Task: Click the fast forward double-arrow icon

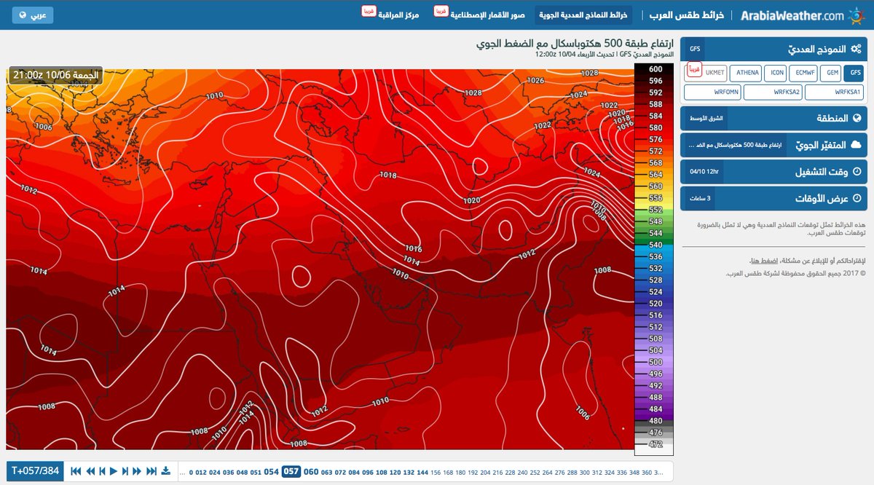Action: click(x=137, y=471)
